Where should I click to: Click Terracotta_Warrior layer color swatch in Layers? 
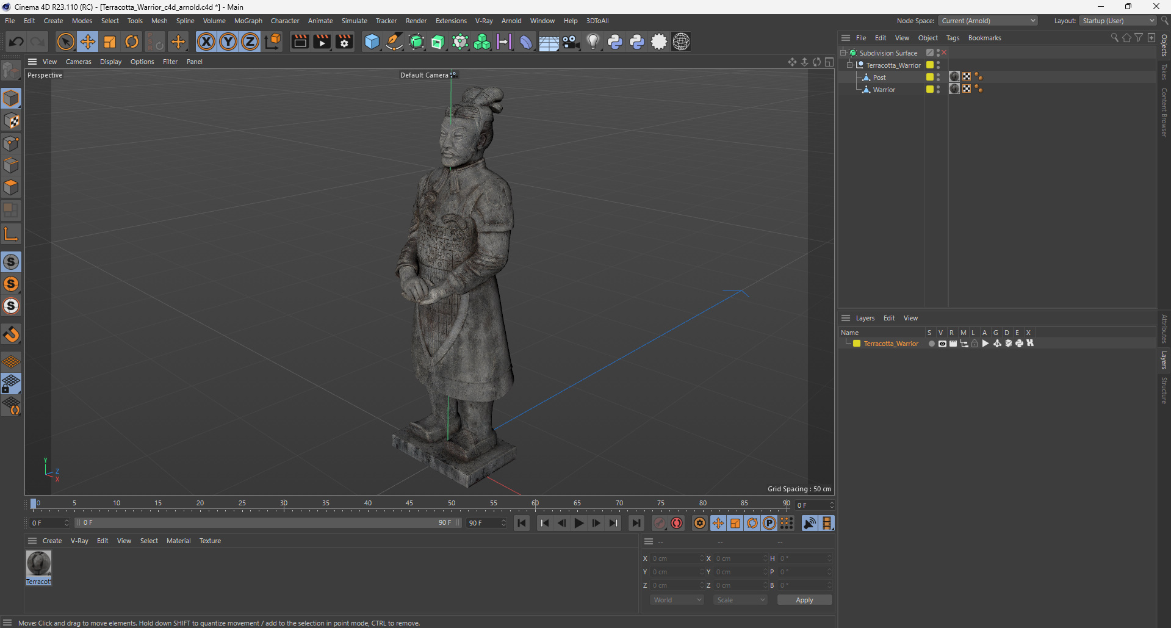tap(857, 344)
